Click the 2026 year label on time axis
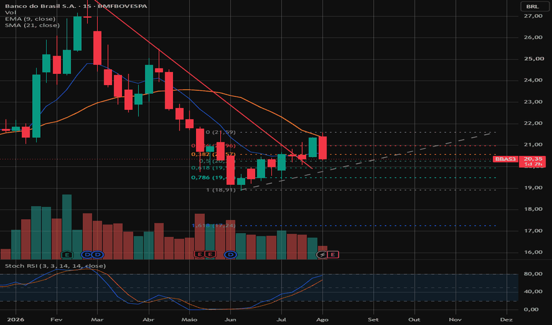 pos(15,319)
